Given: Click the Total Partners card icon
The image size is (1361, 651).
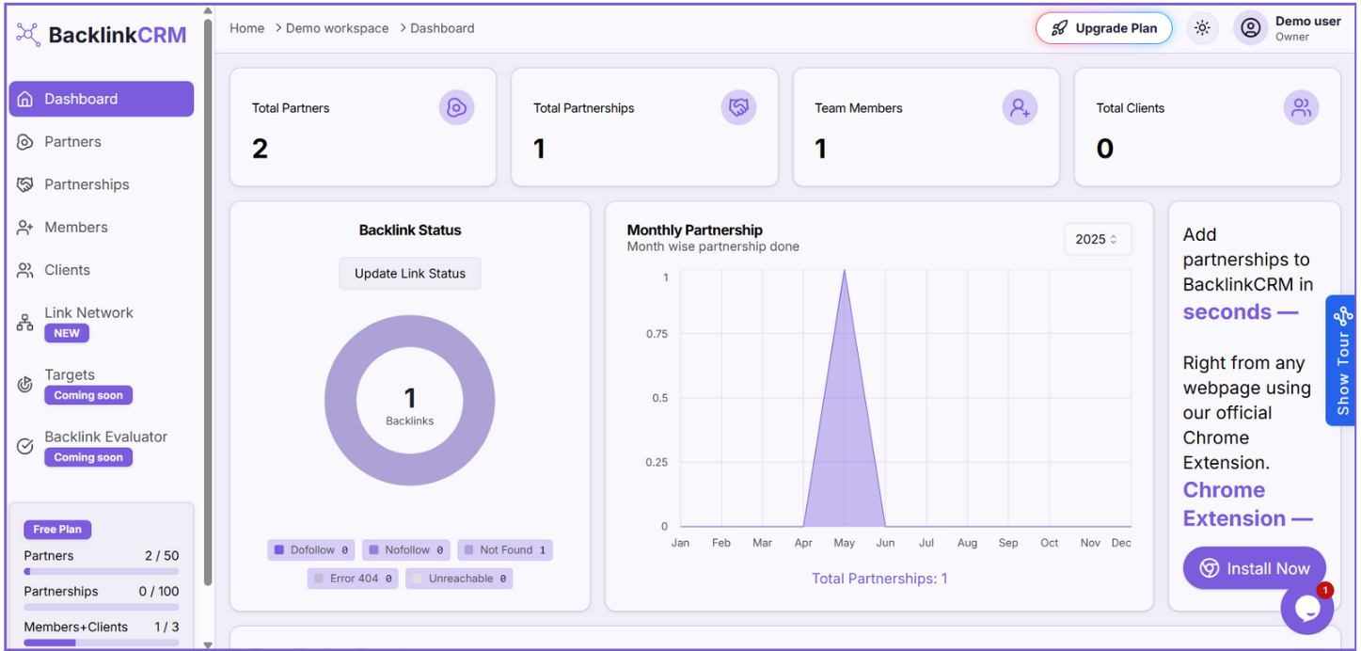Looking at the screenshot, I should pyautogui.click(x=456, y=108).
